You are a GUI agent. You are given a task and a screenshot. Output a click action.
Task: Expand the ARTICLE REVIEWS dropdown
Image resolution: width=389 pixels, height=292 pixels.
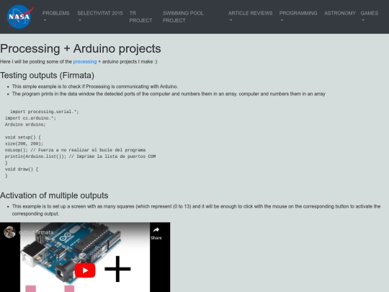pyautogui.click(x=250, y=17)
